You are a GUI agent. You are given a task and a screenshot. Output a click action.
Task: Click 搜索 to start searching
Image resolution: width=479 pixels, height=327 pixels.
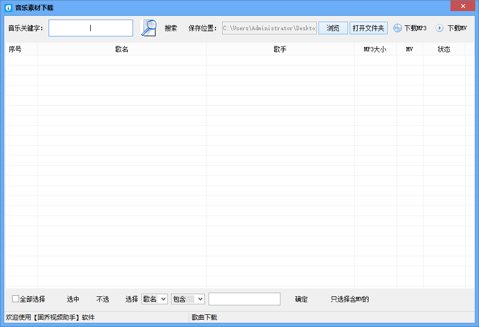170,28
